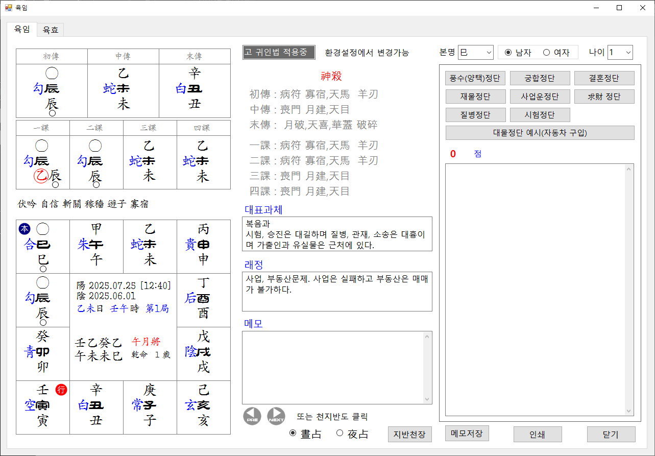Click the 酉 palace cell with 后
Image resolution: width=655 pixels, height=456 pixels.
click(204, 300)
